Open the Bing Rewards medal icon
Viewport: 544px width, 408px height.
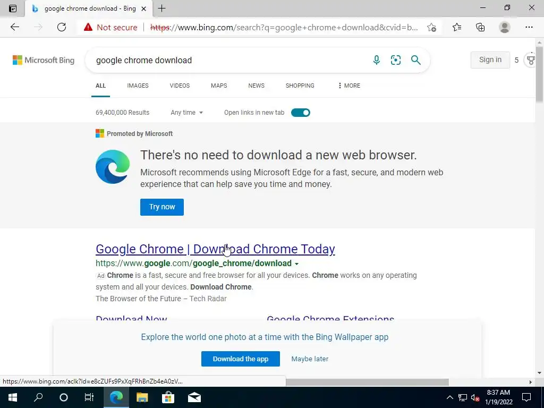coord(531,61)
